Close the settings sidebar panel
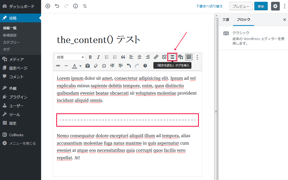Screen dimensions: 288x180 284,19
